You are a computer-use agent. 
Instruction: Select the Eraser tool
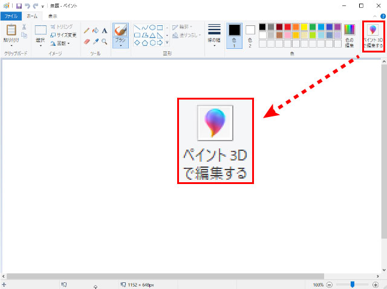(x=86, y=42)
